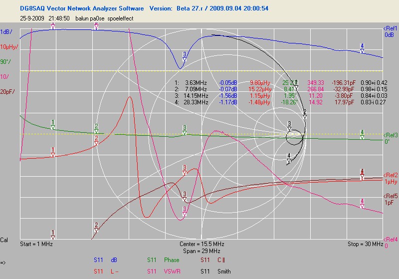Click the Stop = 30 MHz label
399x279 pixels.
point(365,244)
